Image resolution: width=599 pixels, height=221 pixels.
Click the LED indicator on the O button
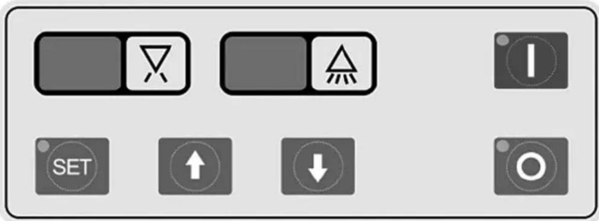pyautogui.click(x=503, y=146)
